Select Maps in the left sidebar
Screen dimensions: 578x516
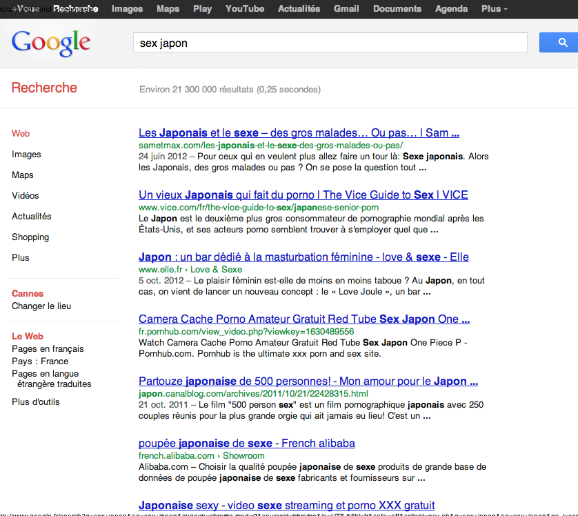[x=23, y=175]
